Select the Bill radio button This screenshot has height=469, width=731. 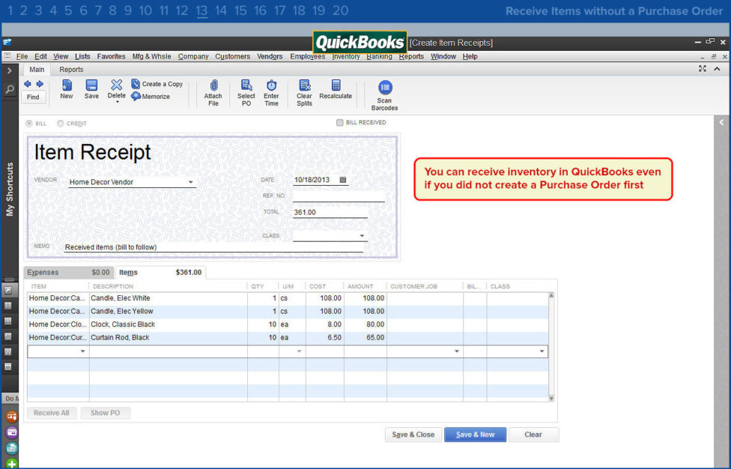coord(29,124)
